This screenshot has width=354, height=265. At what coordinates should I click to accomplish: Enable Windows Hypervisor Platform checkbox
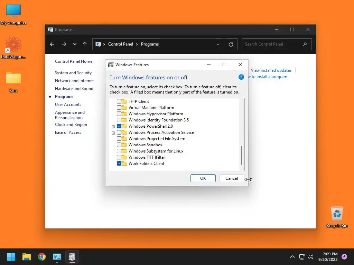coord(119,114)
